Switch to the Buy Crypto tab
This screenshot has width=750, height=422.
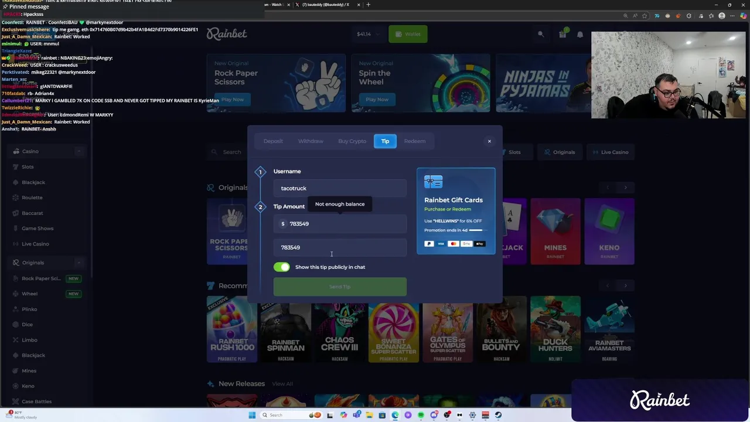point(352,141)
